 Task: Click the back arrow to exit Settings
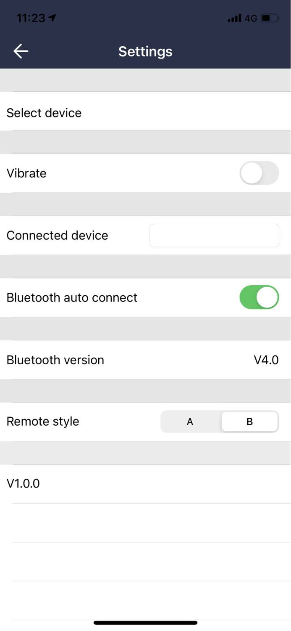tap(20, 51)
